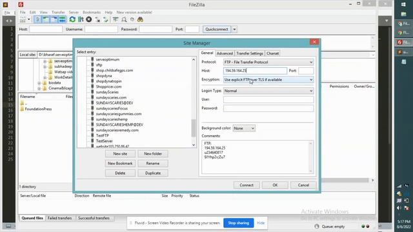The image size is (413, 232).
Task: Select the serveoptimum site entry
Action: point(108,59)
